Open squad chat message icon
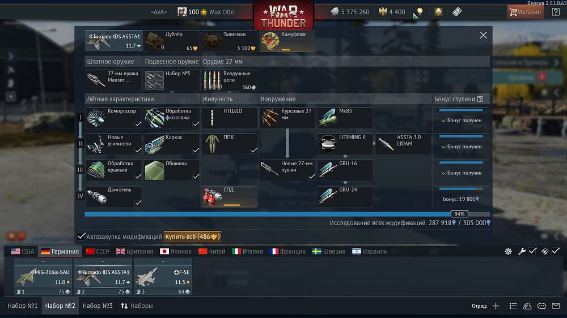This screenshot has width=567, height=318. point(541,306)
